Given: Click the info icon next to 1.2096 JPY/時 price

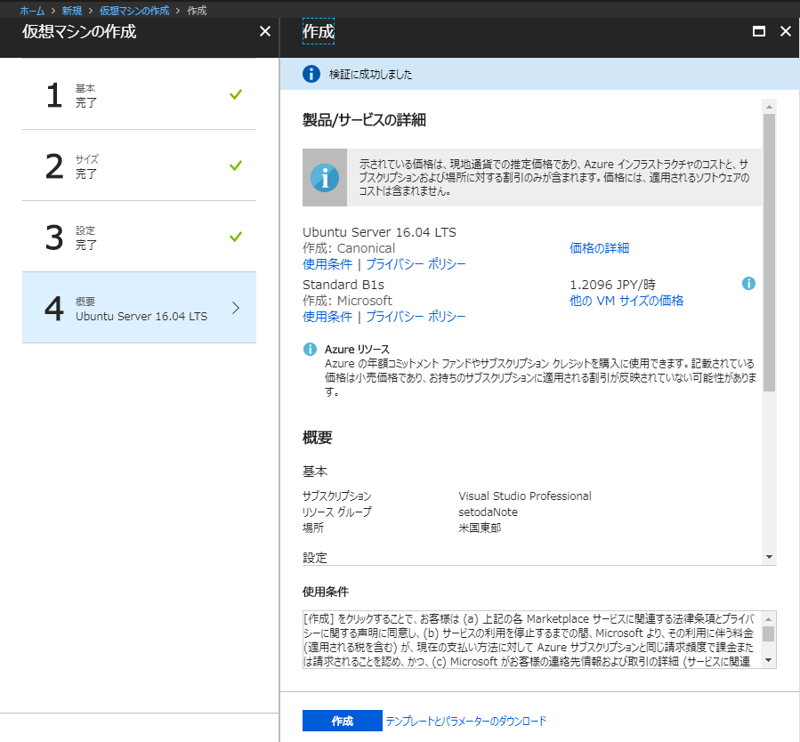Looking at the screenshot, I should [x=749, y=283].
